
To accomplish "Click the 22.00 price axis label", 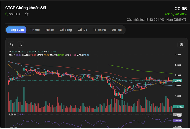I will [x=178, y=75].
